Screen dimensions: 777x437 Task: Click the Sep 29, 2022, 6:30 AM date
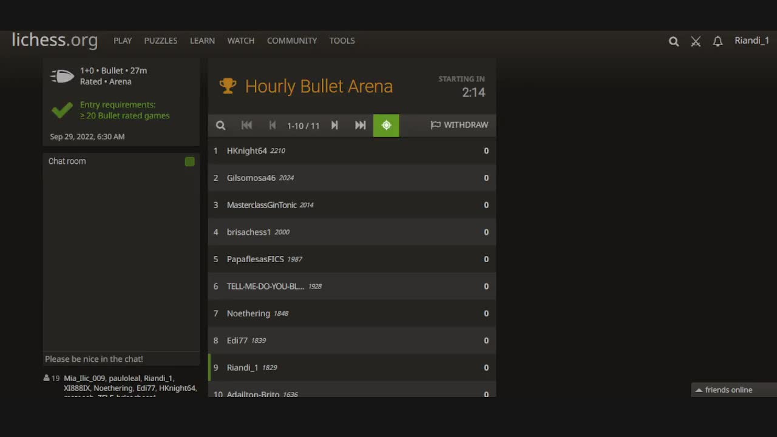(87, 137)
